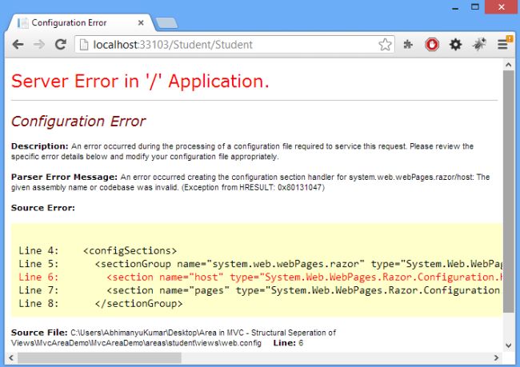Minimize the browser window
The width and height of the screenshot is (520, 367).
pyautogui.click(x=455, y=7)
